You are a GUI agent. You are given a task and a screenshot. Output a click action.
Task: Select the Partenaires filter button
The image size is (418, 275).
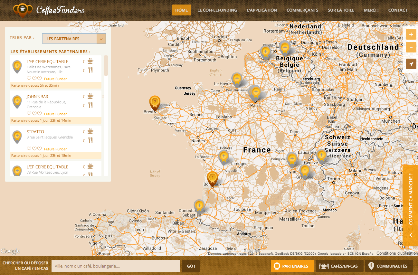(x=292, y=266)
